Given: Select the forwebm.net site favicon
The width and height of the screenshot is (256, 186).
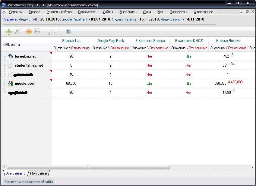Looking at the screenshot, I should tap(10, 56).
